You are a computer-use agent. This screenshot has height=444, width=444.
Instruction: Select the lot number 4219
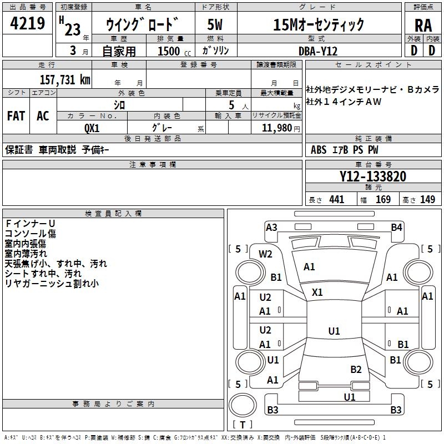(28, 24)
